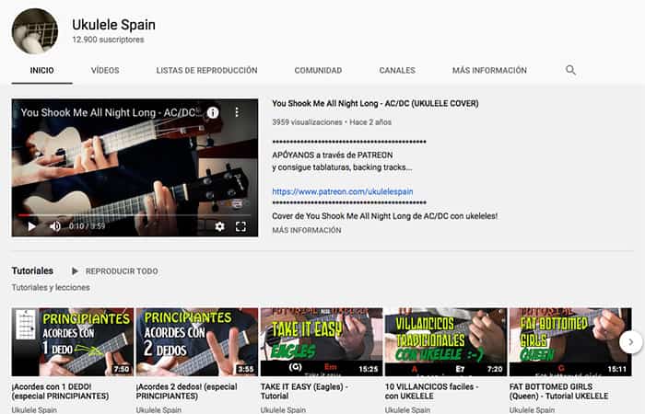Image resolution: width=645 pixels, height=414 pixels.
Task: Open the Patreon ukulelespain link
Action: coord(343,191)
